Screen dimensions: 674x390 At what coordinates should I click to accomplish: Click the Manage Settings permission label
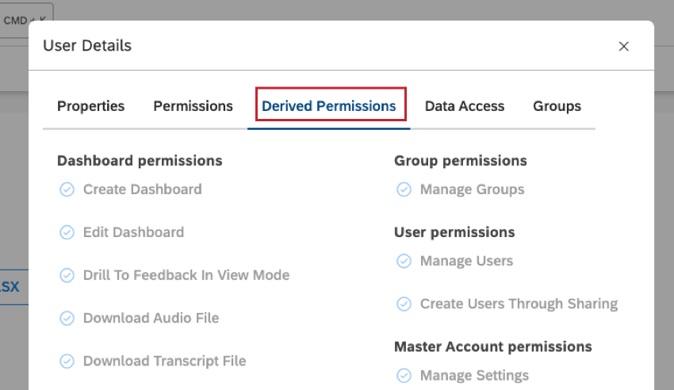coord(474,375)
